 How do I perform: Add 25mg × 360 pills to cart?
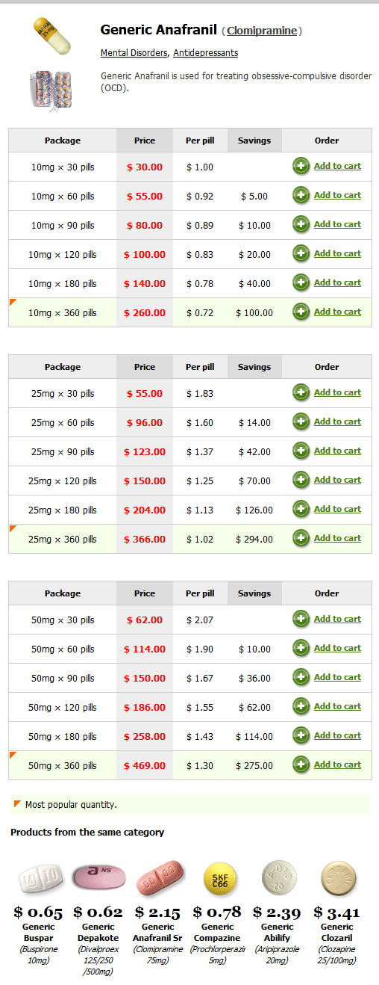(x=337, y=538)
